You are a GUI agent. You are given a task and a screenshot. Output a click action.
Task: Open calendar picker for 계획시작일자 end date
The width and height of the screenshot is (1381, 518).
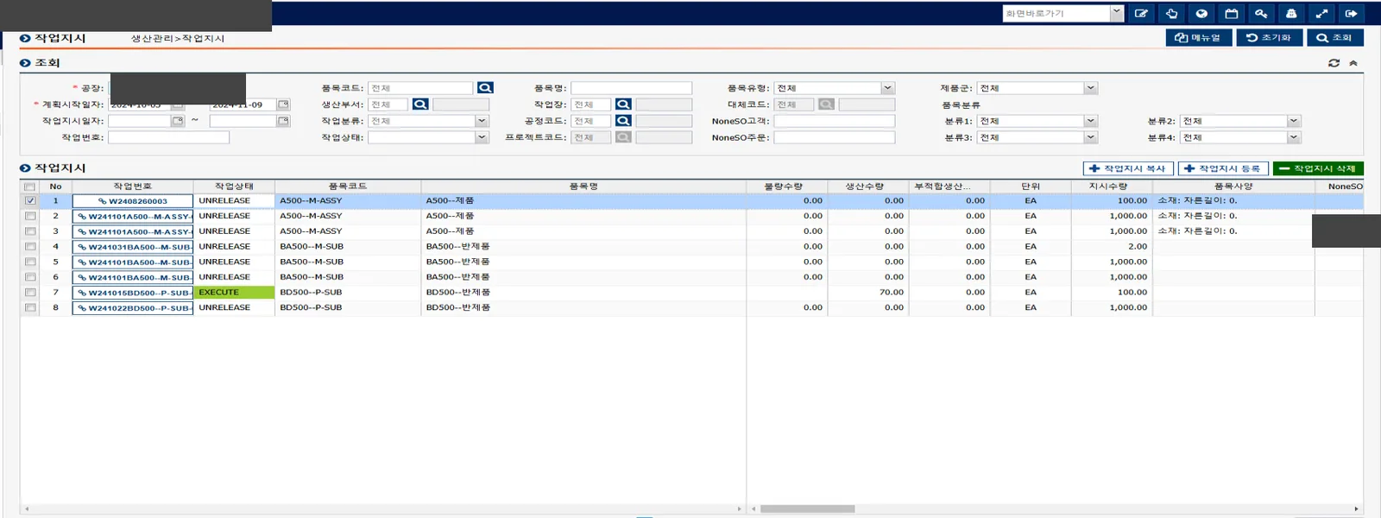pos(283,104)
